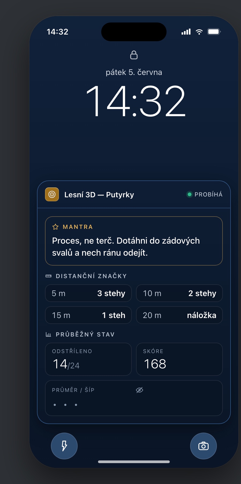Tap the padlock icon
The height and width of the screenshot is (484, 241).
point(134,55)
